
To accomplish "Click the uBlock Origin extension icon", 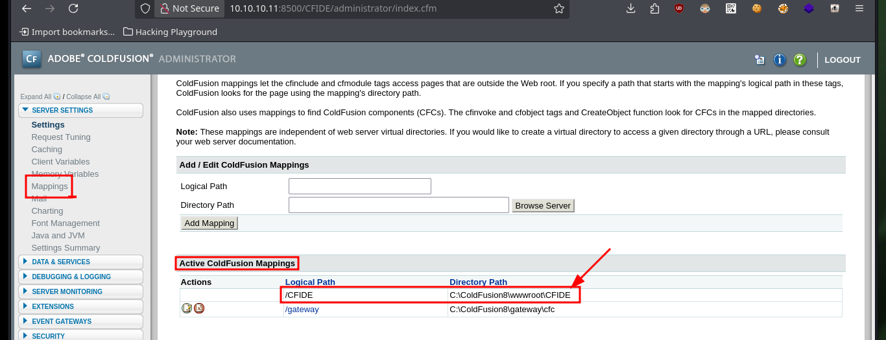I will click(x=679, y=8).
